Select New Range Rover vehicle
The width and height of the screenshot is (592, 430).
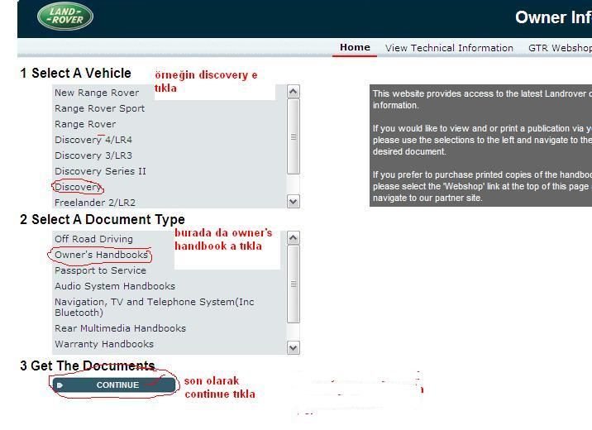[x=97, y=93]
